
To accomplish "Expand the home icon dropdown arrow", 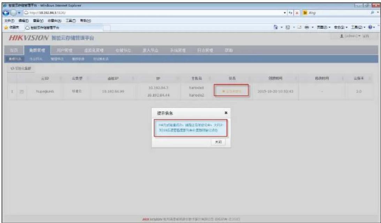I will [282, 28].
